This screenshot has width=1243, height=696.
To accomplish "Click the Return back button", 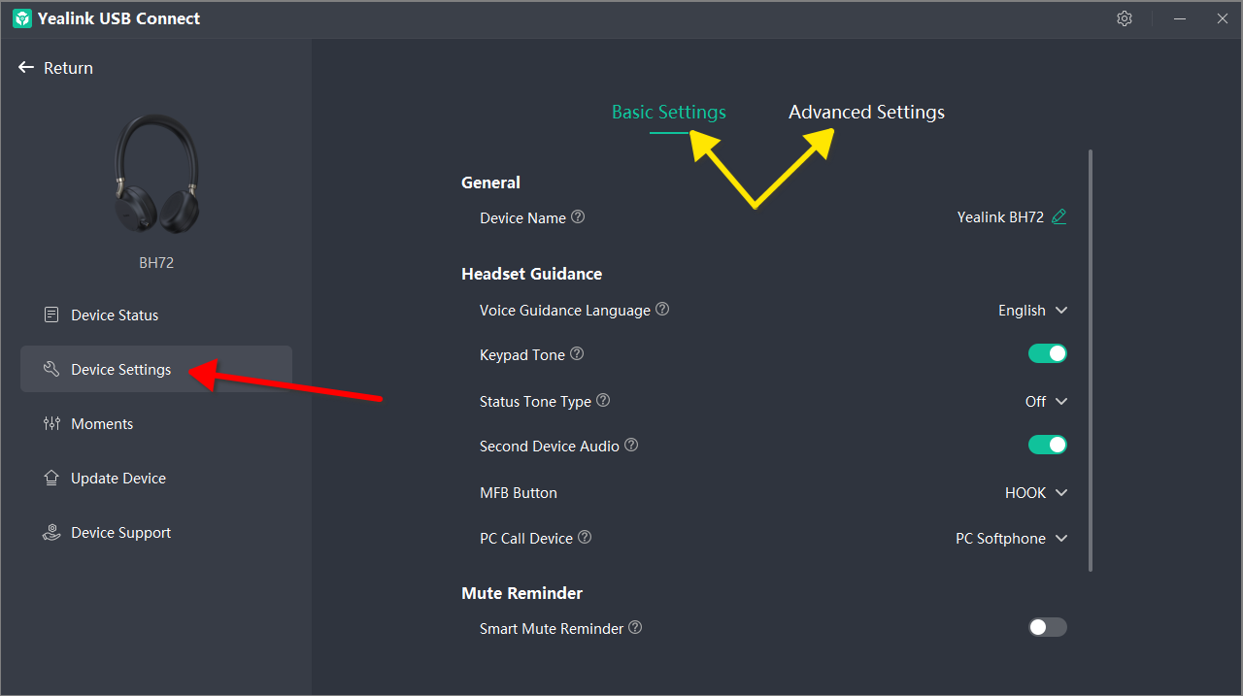I will click(56, 68).
